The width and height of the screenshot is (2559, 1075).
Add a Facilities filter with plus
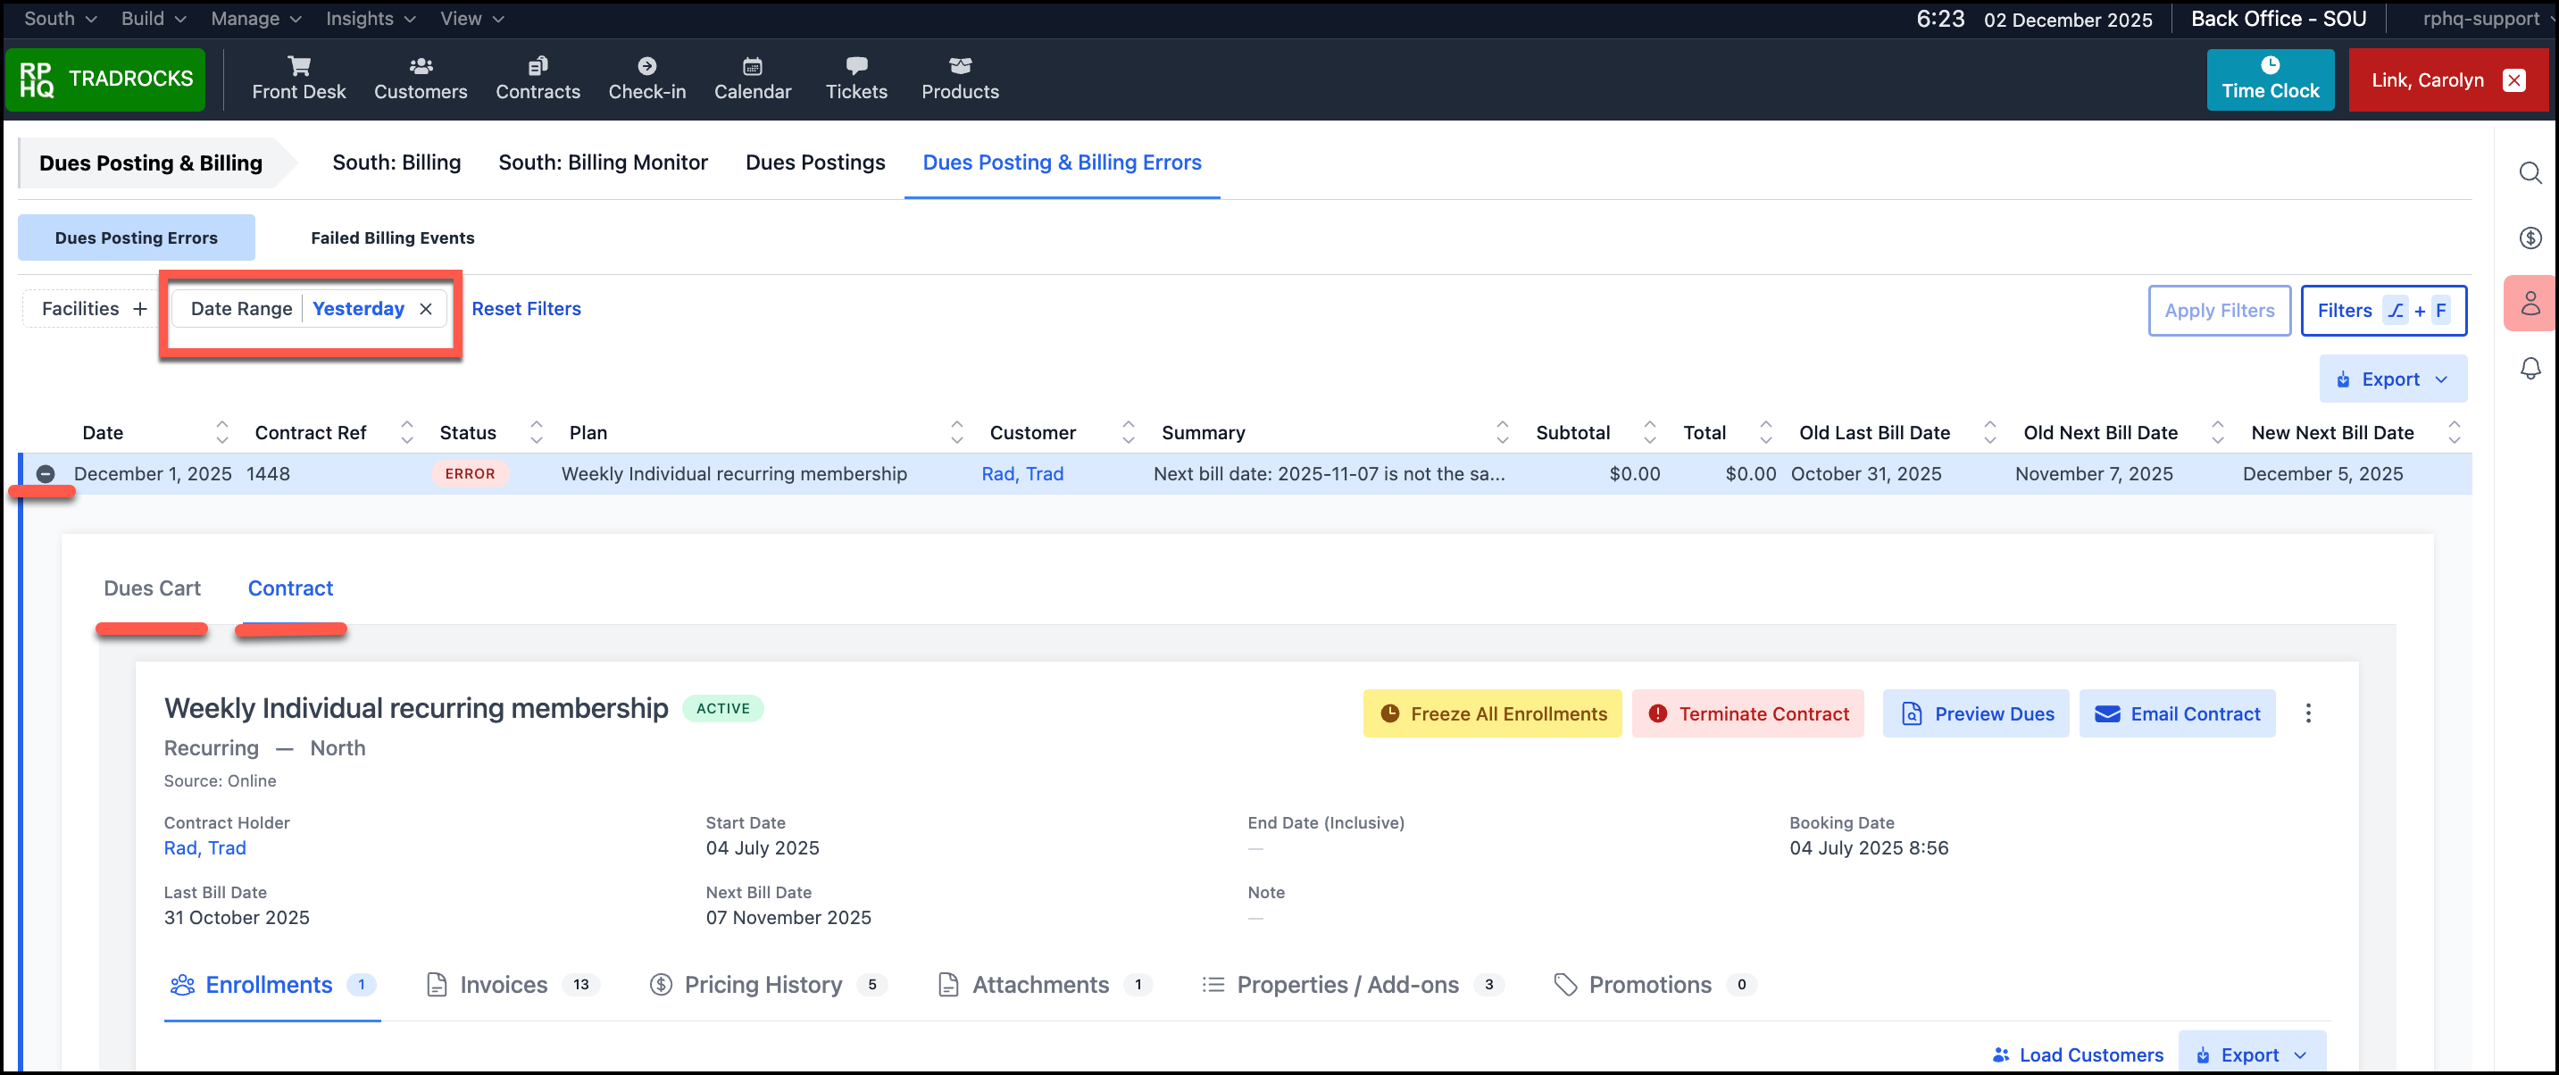pyautogui.click(x=140, y=309)
